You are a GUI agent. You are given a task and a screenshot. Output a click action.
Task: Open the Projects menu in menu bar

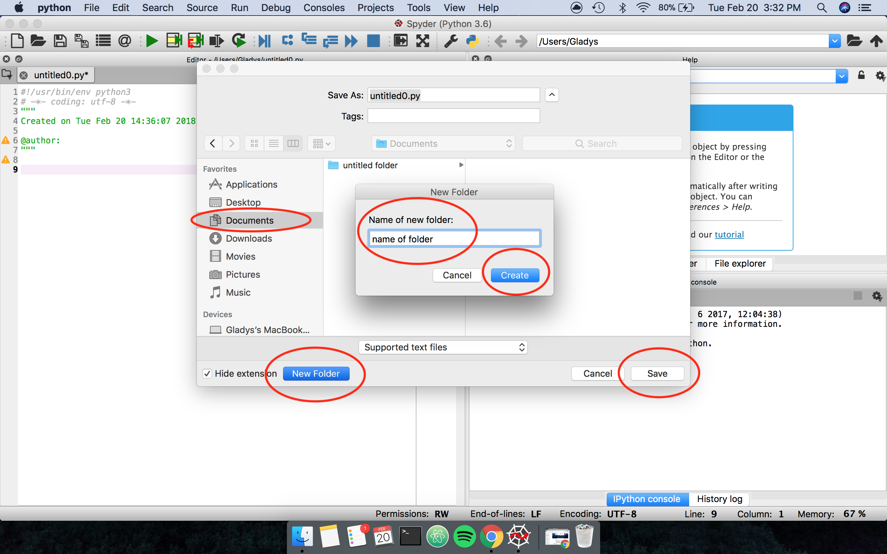pos(376,8)
